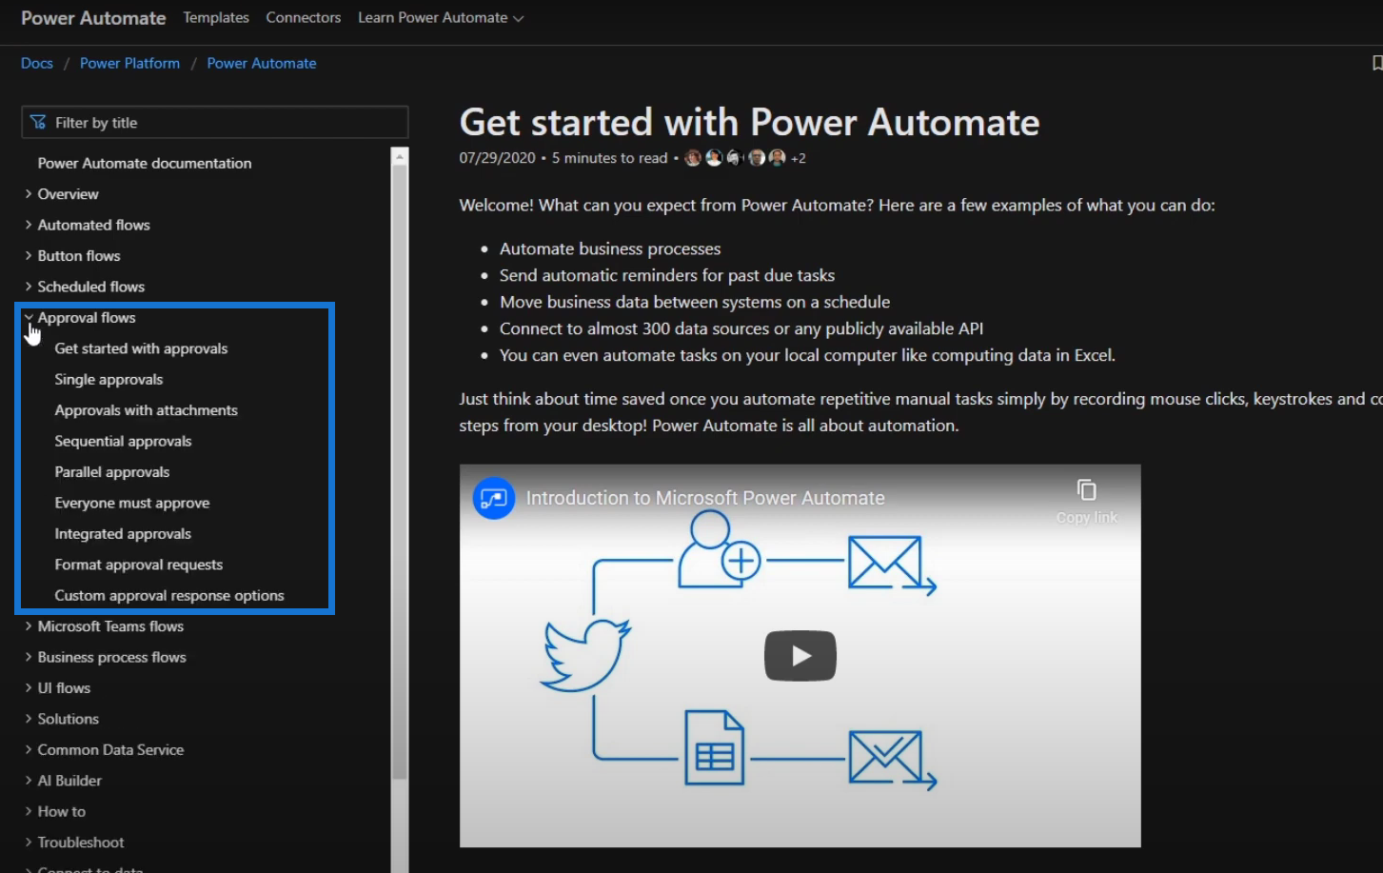The height and width of the screenshot is (873, 1383).
Task: Open the Connectors menu item
Action: tap(304, 17)
